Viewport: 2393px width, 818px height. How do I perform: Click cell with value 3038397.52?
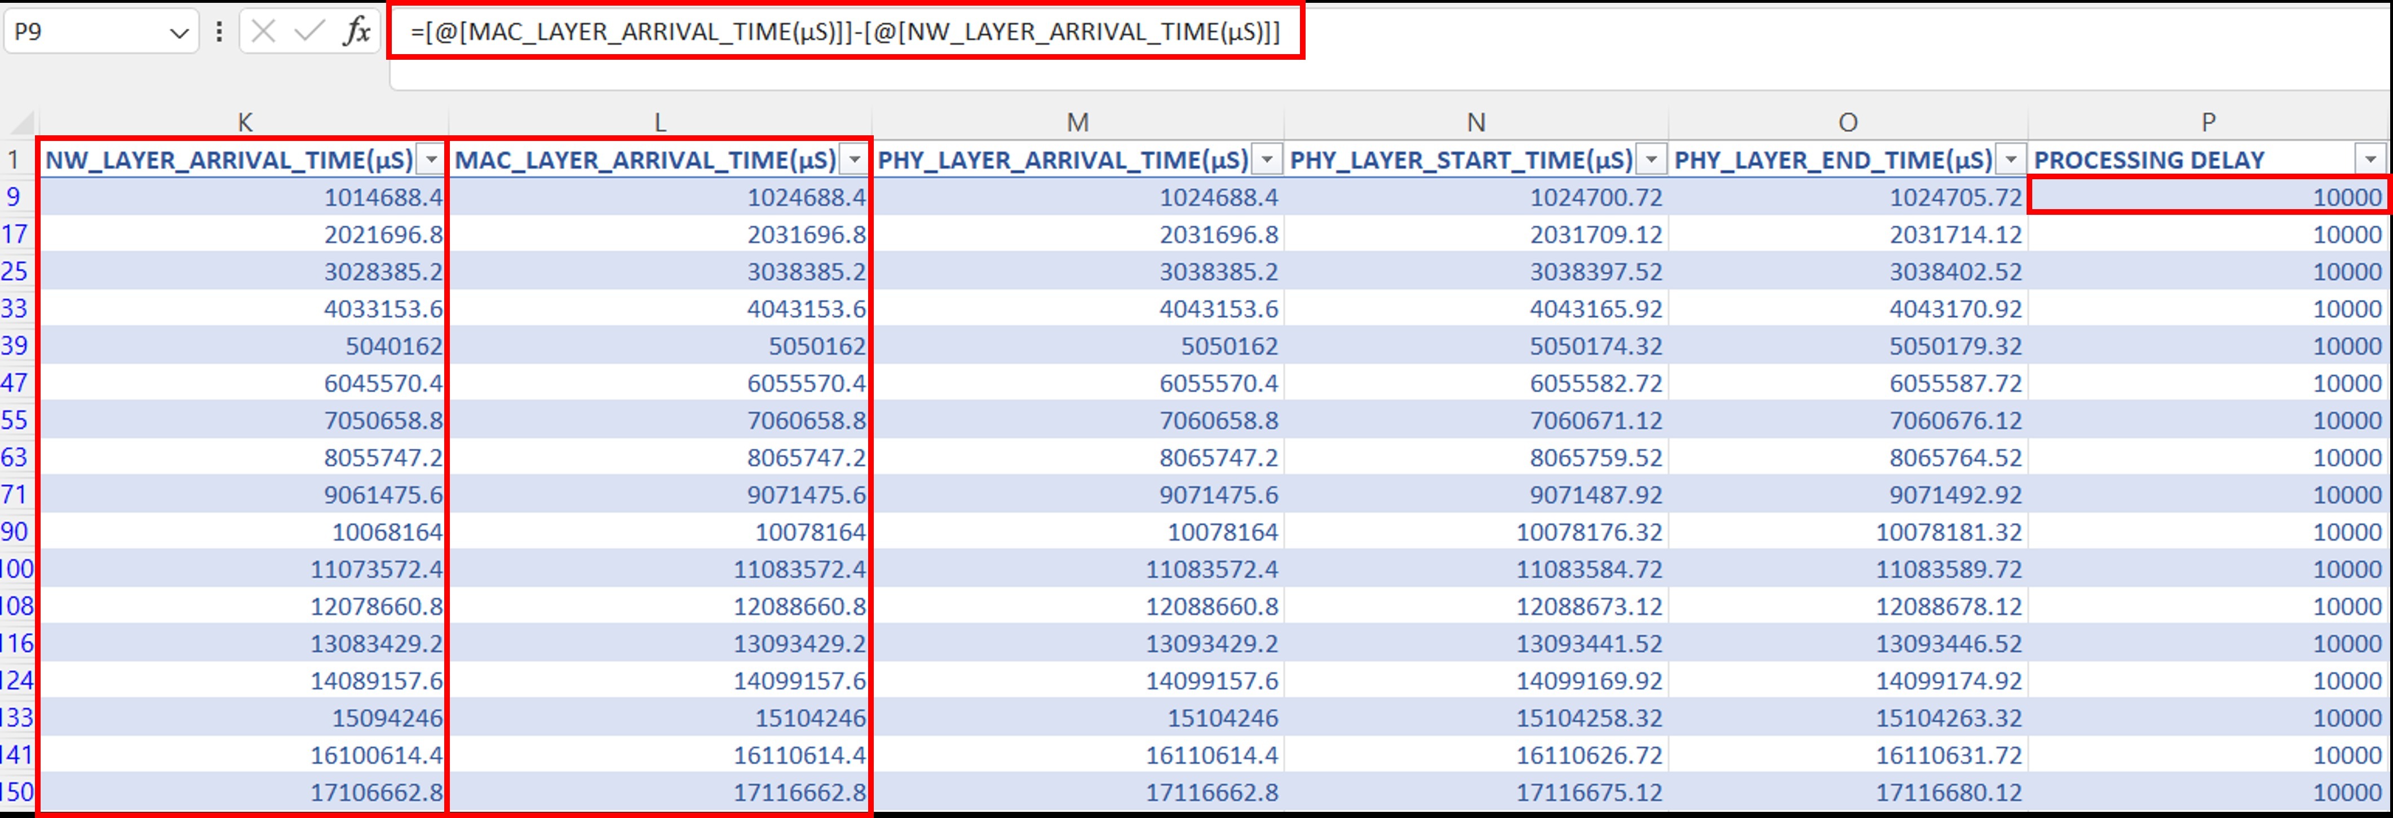click(1476, 271)
